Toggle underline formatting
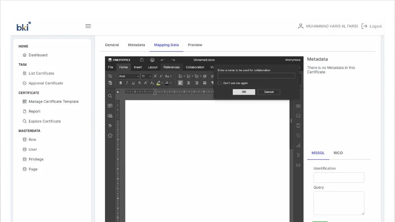Screen dimensions: 395x222 pos(133,83)
